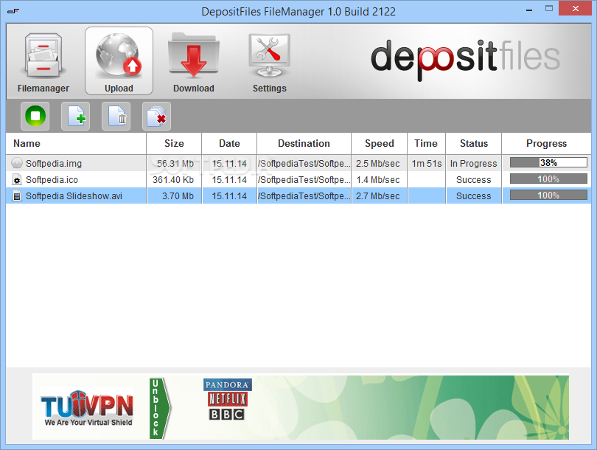
Task: Sort list by the Destination column
Action: coord(304,144)
